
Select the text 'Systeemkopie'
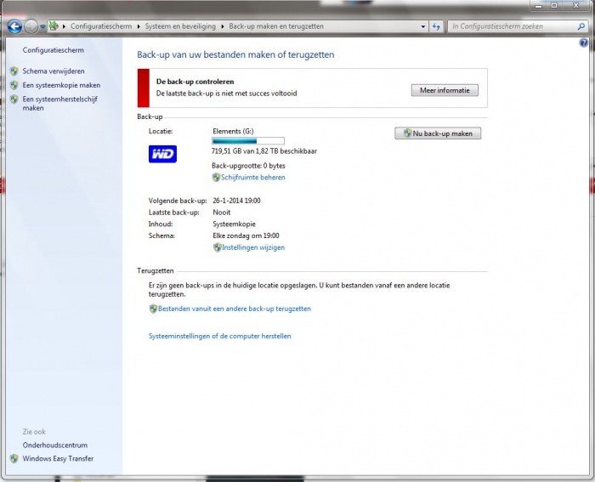(234, 224)
